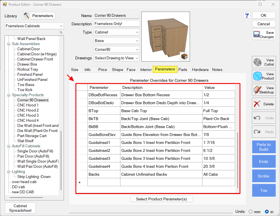Click the library search magnifier icon

pyautogui.click(x=61, y=33)
